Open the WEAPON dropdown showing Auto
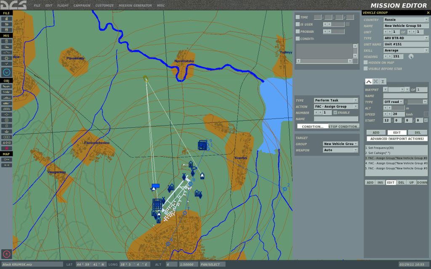The height and width of the screenshot is (269, 431). pyautogui.click(x=340, y=150)
